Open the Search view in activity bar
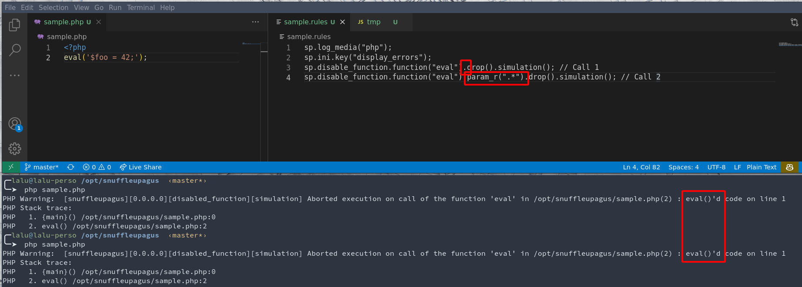The height and width of the screenshot is (287, 802). [14, 50]
